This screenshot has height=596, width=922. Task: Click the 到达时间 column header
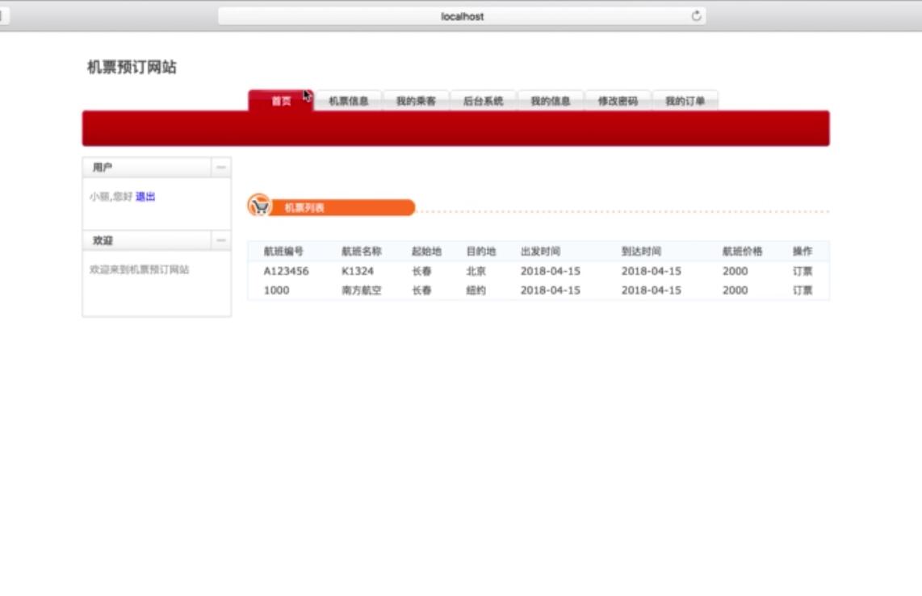pyautogui.click(x=642, y=252)
